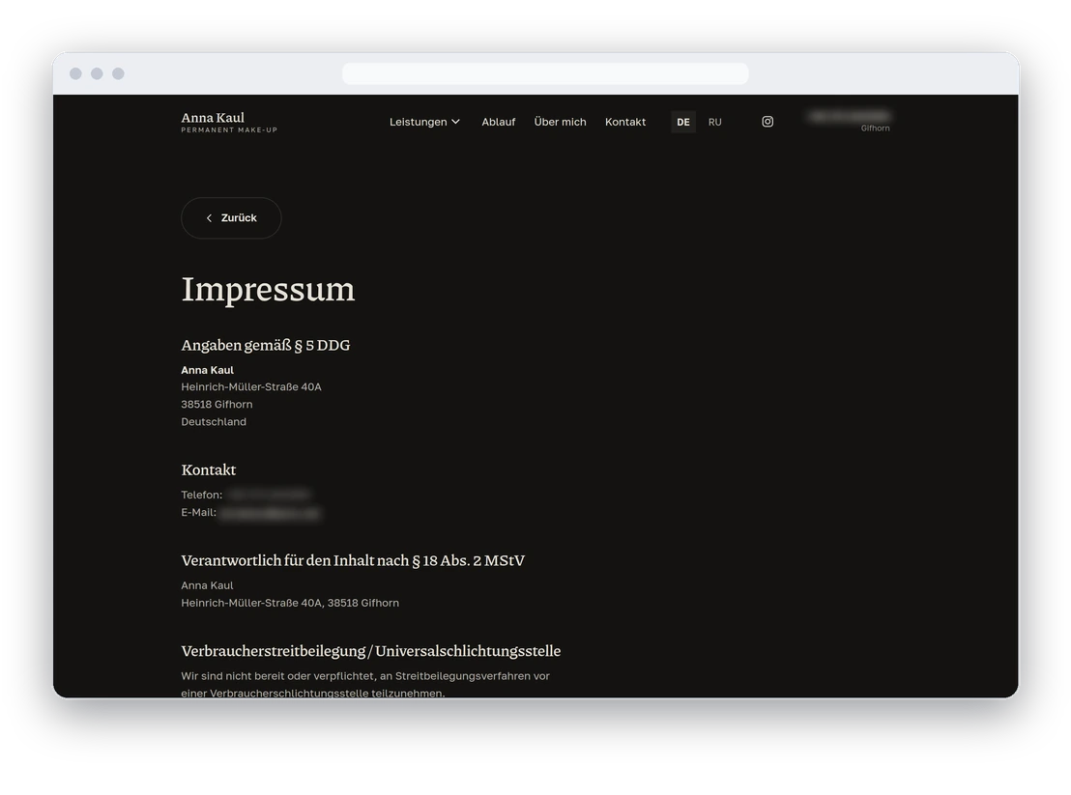
Task: Click the 'Verantwortlich für den Inhalt' heading
Action: [x=353, y=560]
